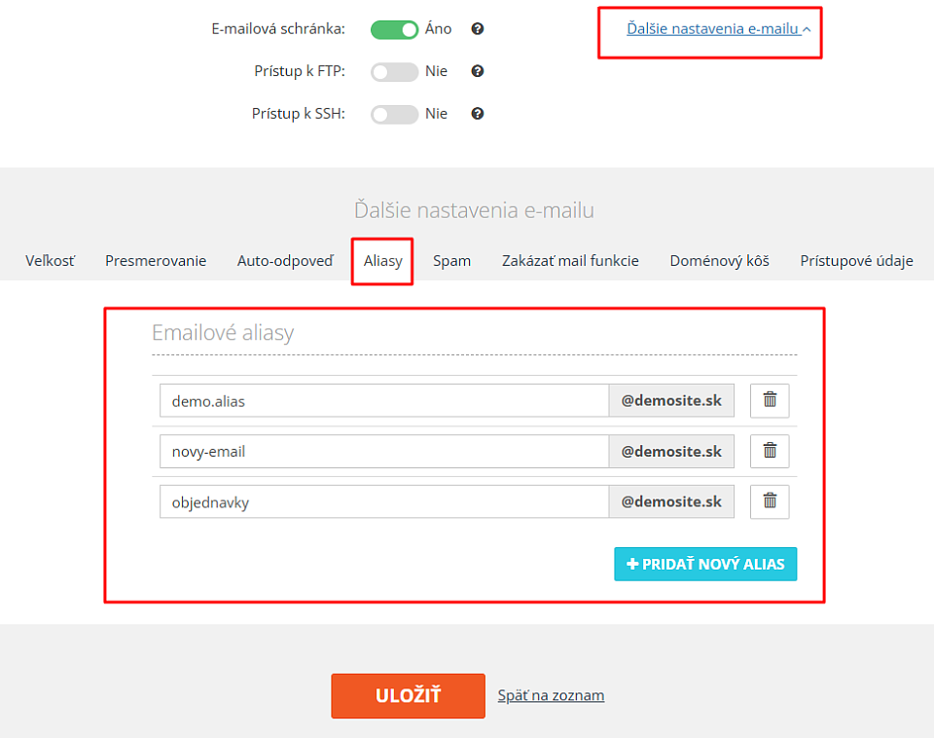Viewport: 934px width, 738px height.
Task: Collapse Ďalšie nastavenia e-mailu link
Action: [x=718, y=28]
